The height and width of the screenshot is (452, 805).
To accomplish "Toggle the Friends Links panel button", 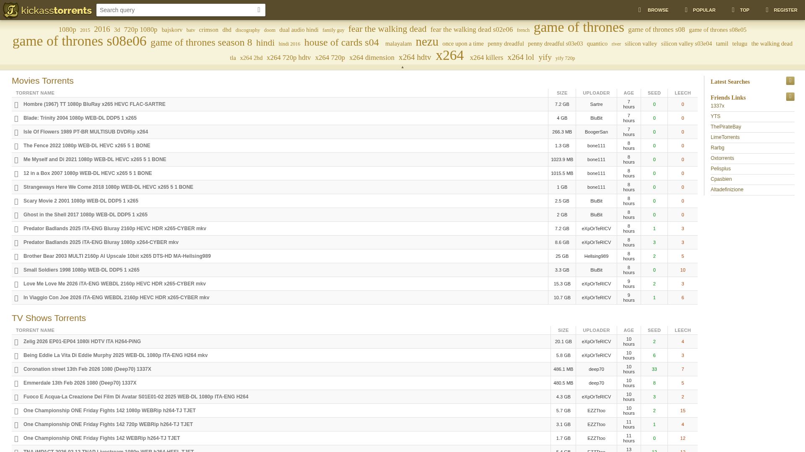I will tap(790, 97).
